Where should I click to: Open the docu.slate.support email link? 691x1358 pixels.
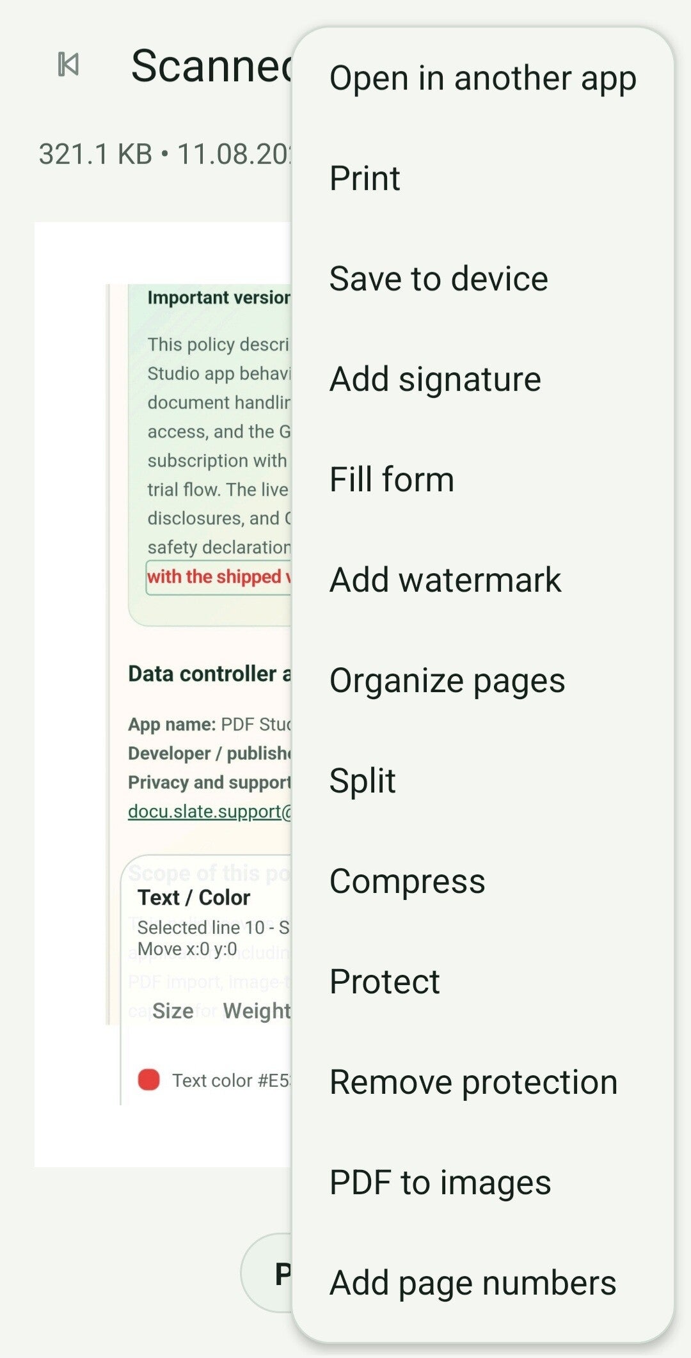tap(210, 811)
